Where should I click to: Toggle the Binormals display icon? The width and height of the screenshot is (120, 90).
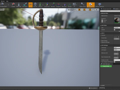[64, 5]
